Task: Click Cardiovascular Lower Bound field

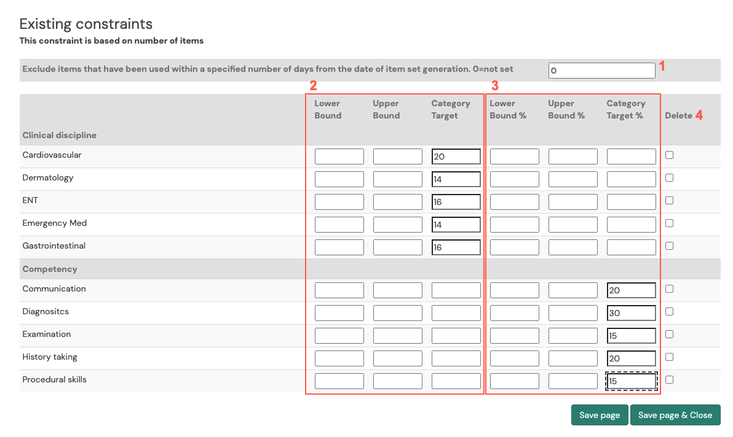Action: [339, 157]
